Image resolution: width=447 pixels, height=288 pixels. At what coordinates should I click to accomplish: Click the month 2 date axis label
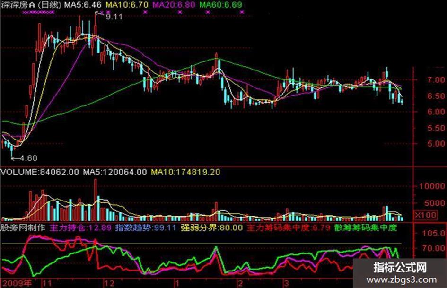click(241, 283)
